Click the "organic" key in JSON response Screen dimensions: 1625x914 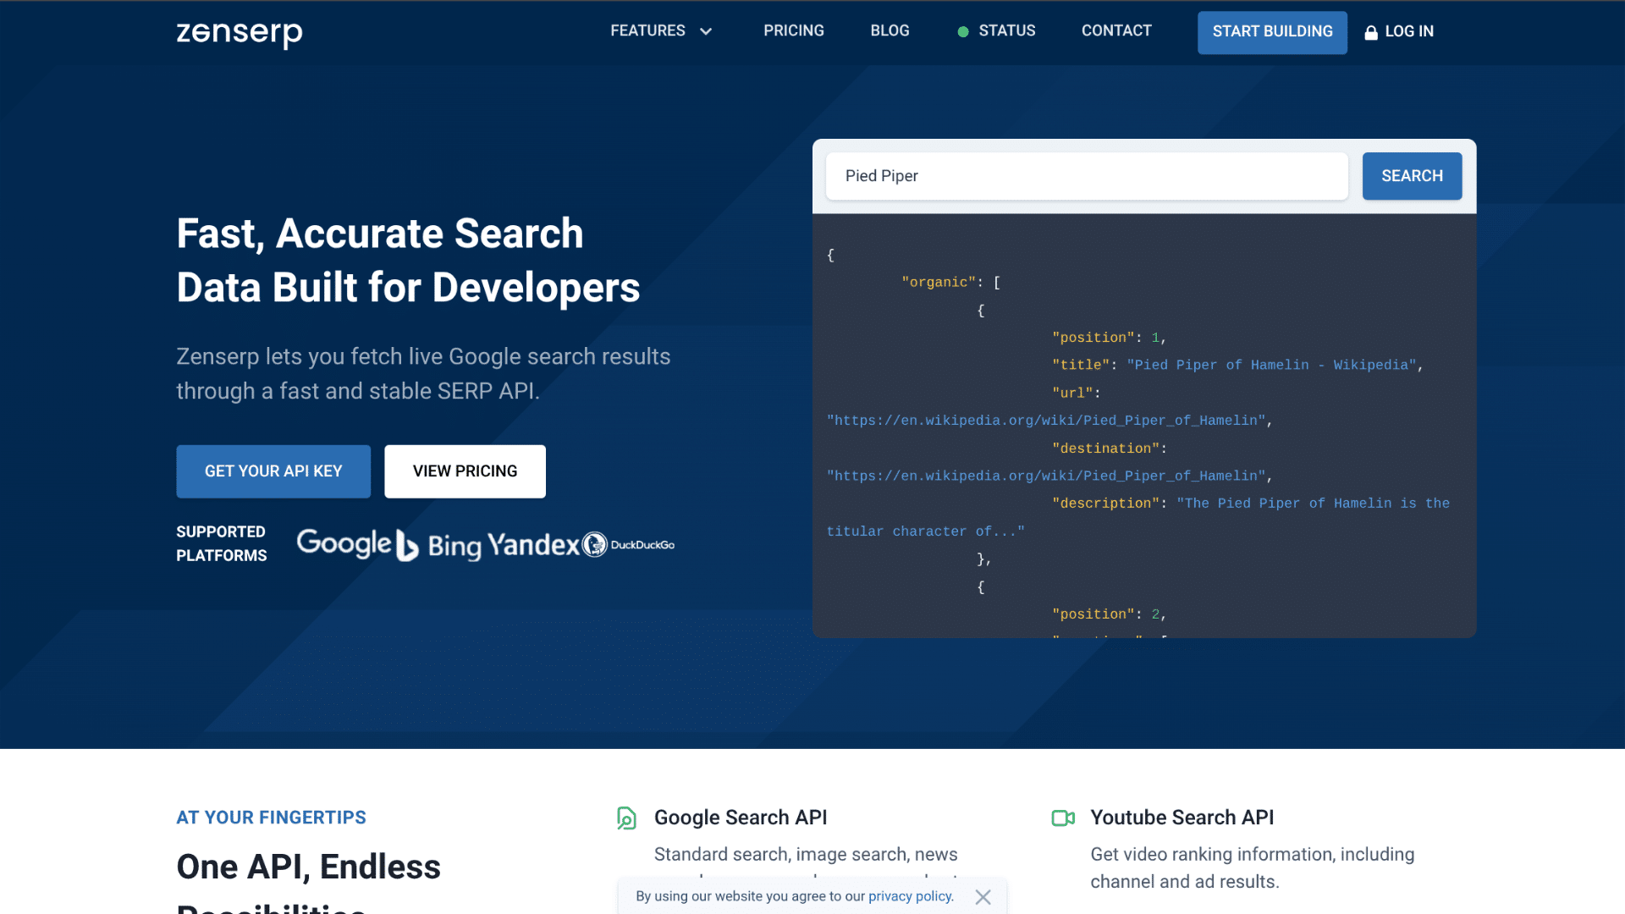click(x=939, y=283)
